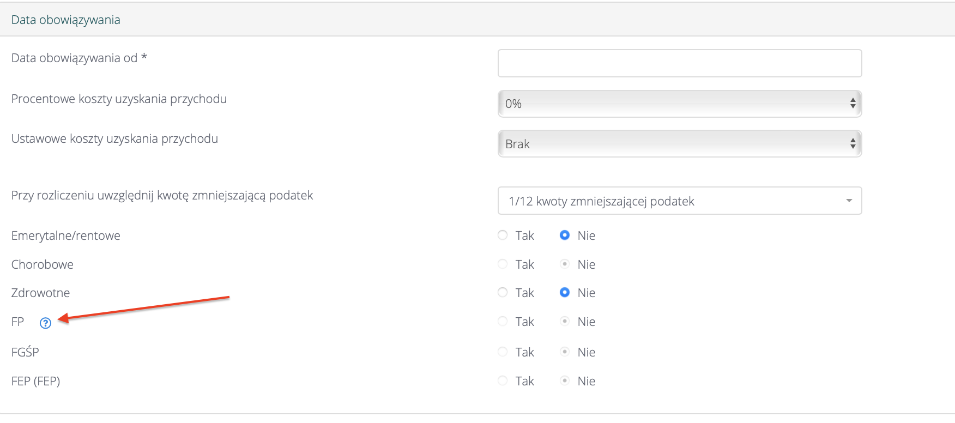Choose Tak for Zdrowotne
Screen dimensions: 955x423
point(503,293)
